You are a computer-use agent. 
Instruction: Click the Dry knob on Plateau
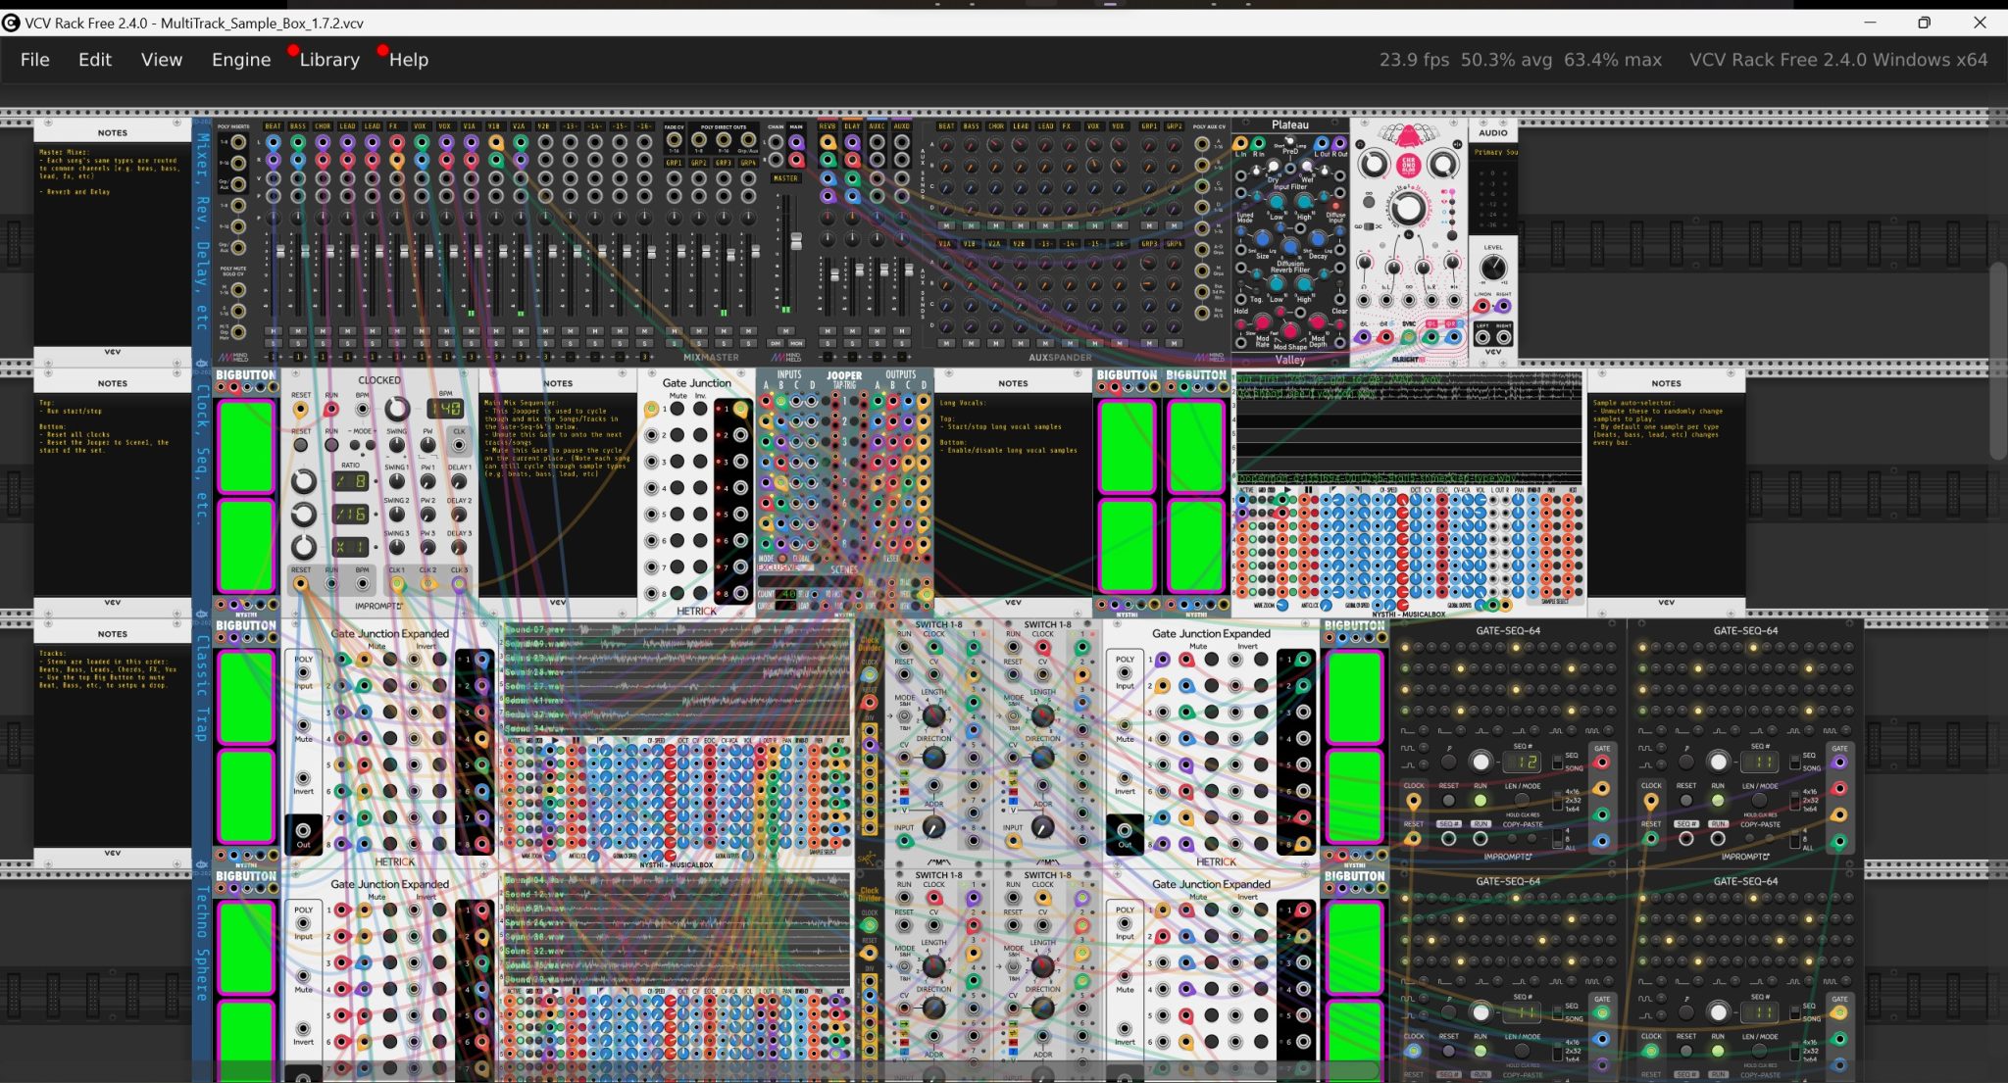point(1273,167)
